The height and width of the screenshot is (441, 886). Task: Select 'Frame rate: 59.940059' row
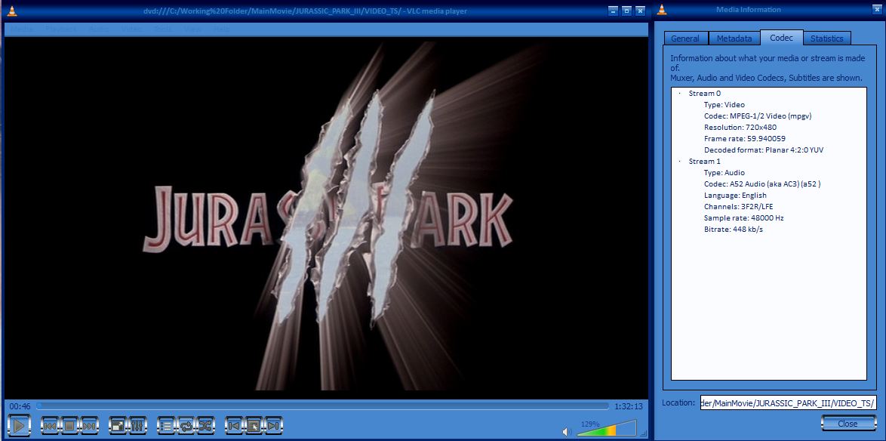[745, 138]
